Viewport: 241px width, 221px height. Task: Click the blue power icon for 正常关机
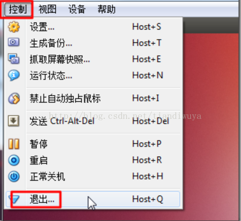click(x=14, y=176)
